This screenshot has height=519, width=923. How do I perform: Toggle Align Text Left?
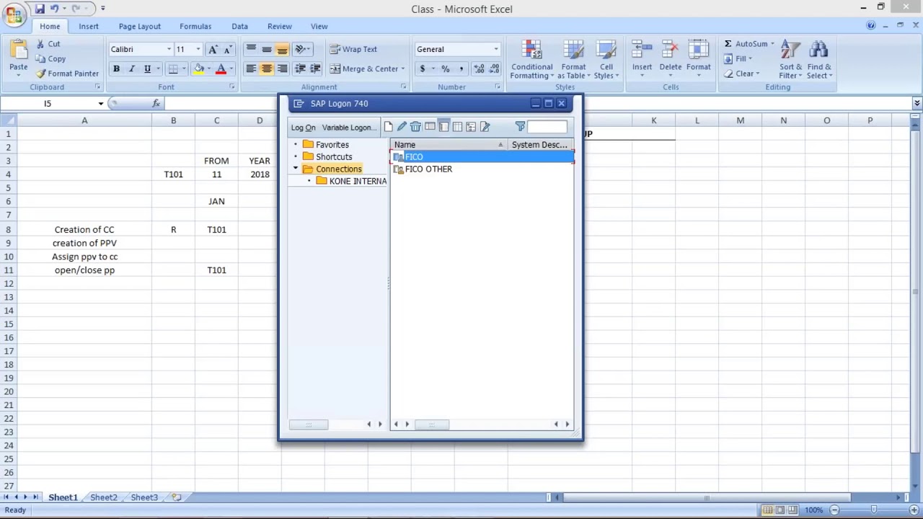tap(251, 68)
